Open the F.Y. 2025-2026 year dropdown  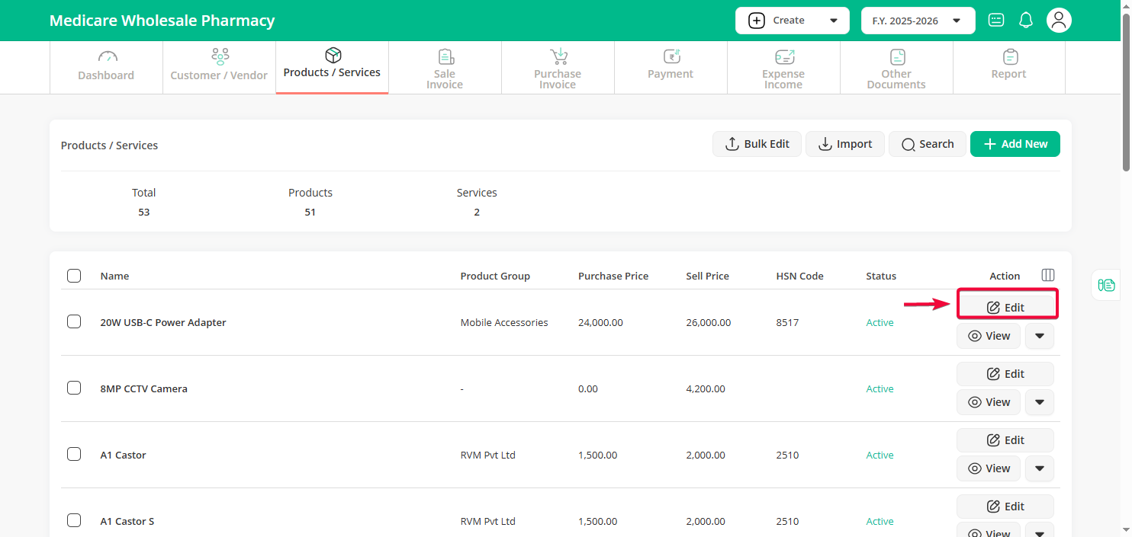pyautogui.click(x=918, y=21)
